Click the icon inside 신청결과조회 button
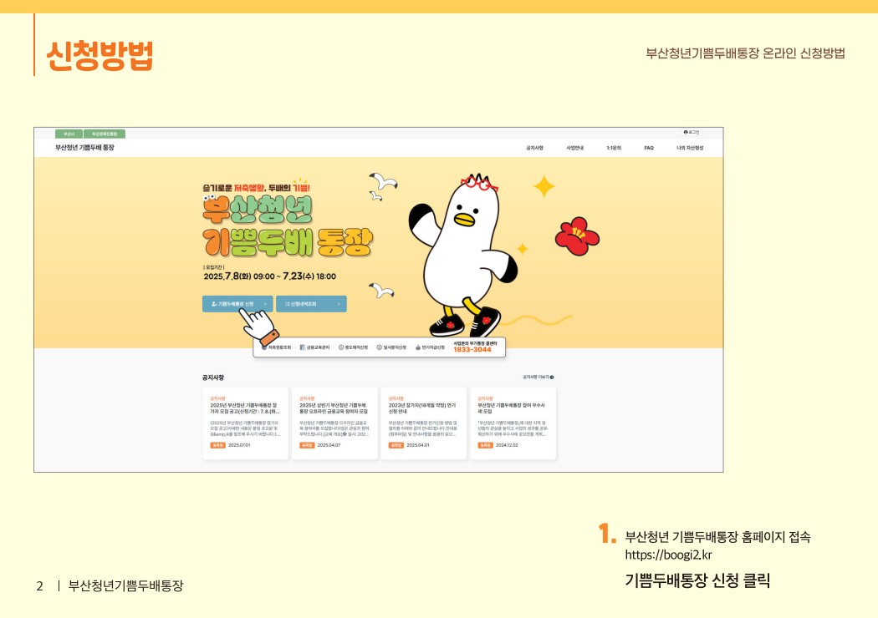The image size is (878, 618). point(286,304)
